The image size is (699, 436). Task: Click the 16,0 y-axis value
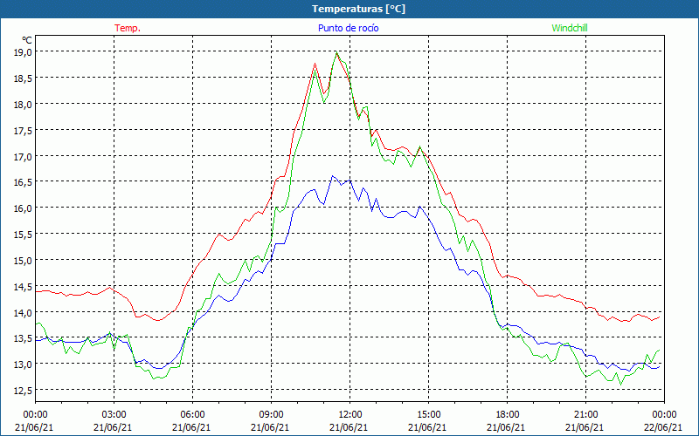[24, 208]
